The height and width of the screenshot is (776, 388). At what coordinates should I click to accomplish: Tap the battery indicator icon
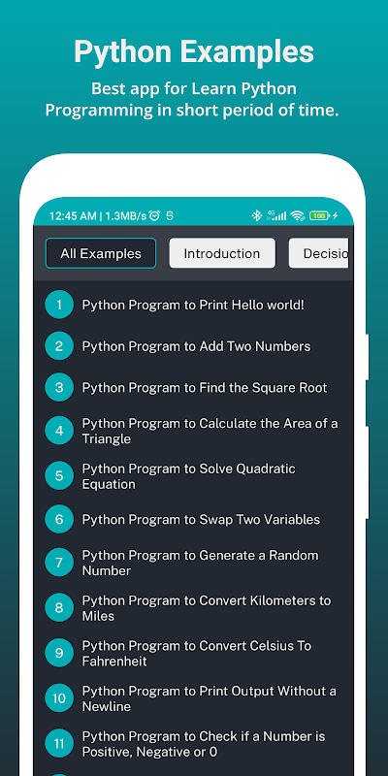(320, 215)
